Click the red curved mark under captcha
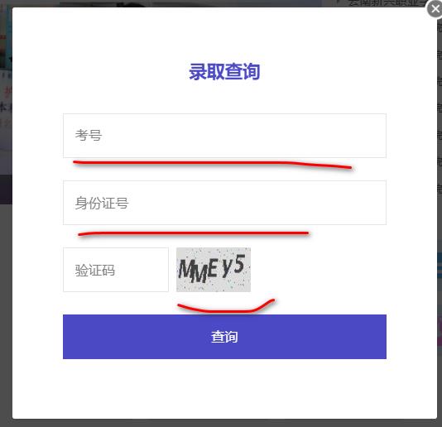442x427 pixels. [226, 306]
